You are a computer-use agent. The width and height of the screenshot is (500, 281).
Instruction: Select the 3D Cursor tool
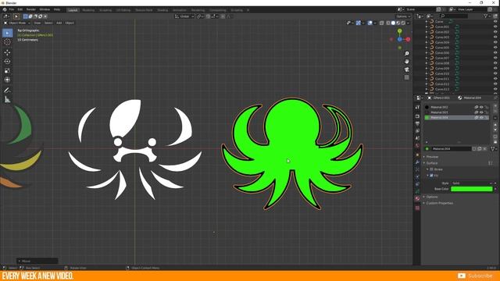(7, 41)
